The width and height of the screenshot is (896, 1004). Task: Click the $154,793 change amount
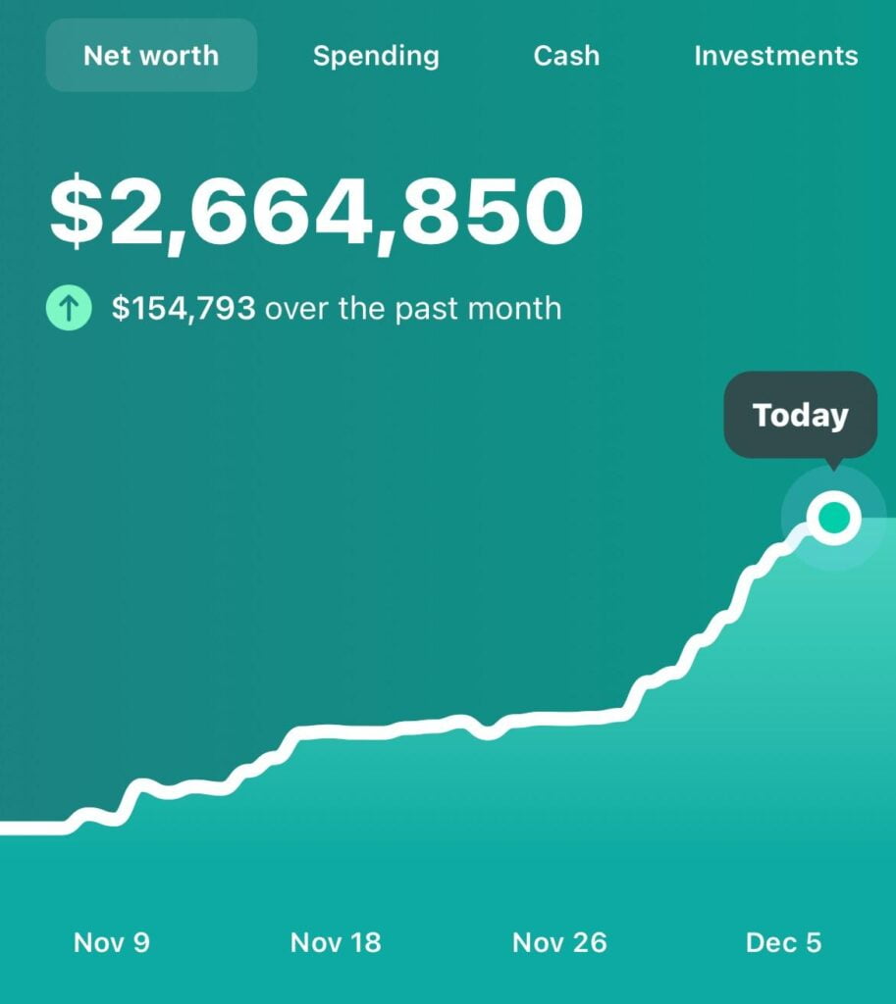[184, 309]
